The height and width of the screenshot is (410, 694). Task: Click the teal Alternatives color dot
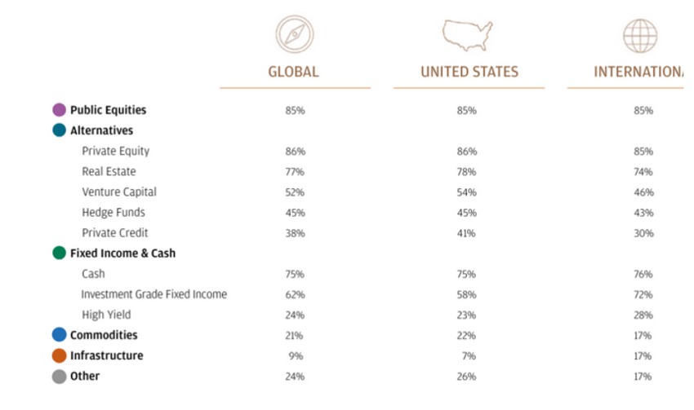(59, 130)
